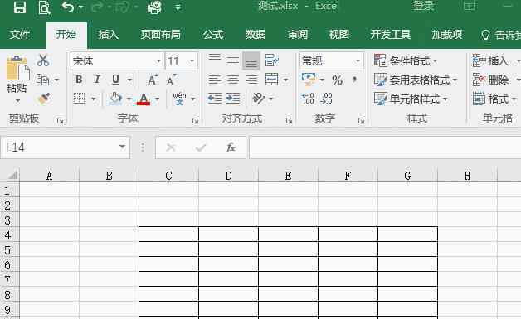Click the Save icon in quick access toolbar
This screenshot has width=521, height=319.
tap(20, 7)
